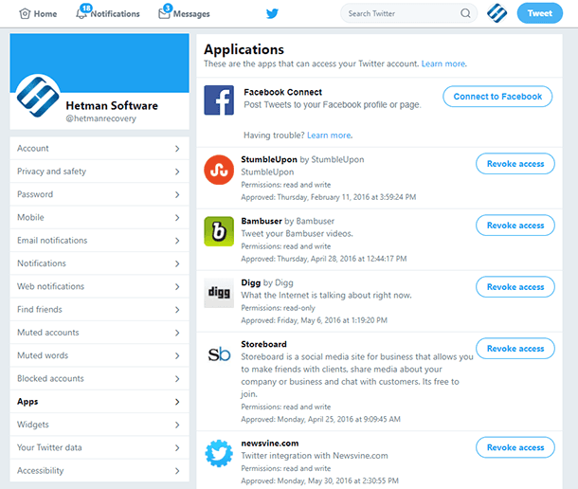Viewport: 578px width, 489px height.
Task: Expand the Apps chevron
Action: point(177,402)
